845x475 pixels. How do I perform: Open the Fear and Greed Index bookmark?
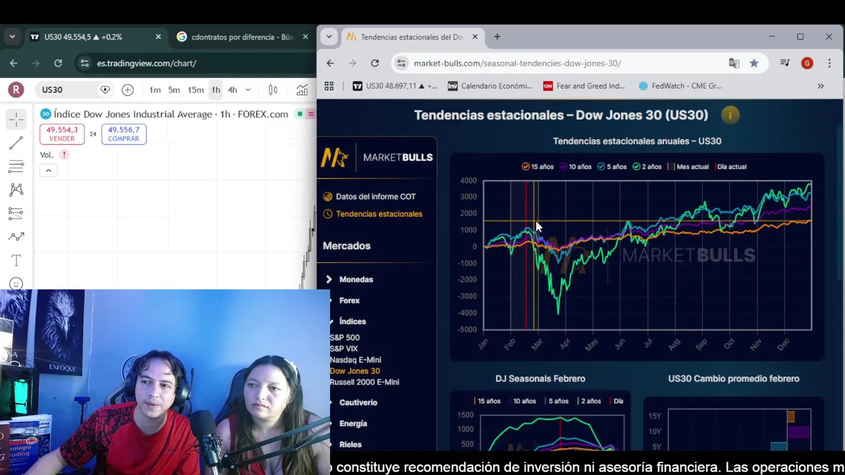pos(584,86)
